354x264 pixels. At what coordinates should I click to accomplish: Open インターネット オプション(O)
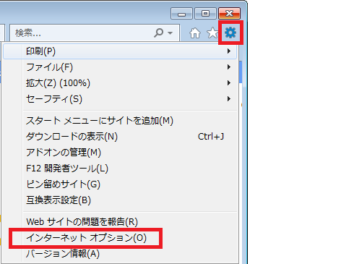pos(120,238)
